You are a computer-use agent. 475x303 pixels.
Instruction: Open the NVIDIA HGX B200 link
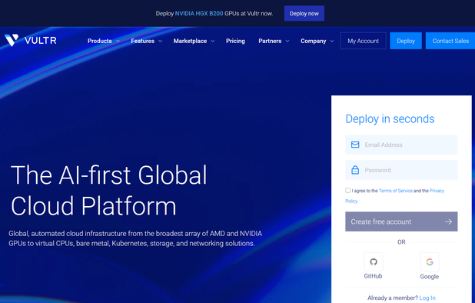(x=199, y=14)
